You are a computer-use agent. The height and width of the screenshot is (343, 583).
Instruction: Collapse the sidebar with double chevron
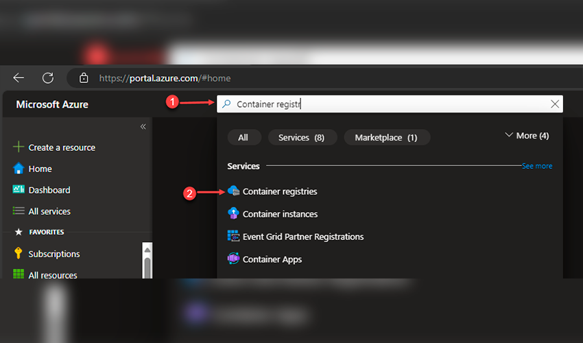click(143, 127)
